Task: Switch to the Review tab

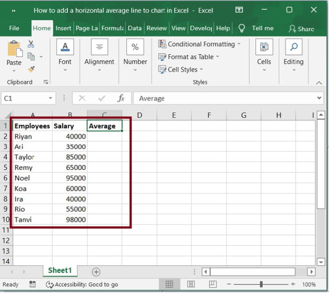Action: (157, 28)
